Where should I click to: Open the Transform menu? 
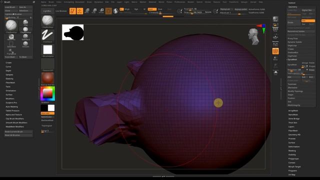pos(233,2)
